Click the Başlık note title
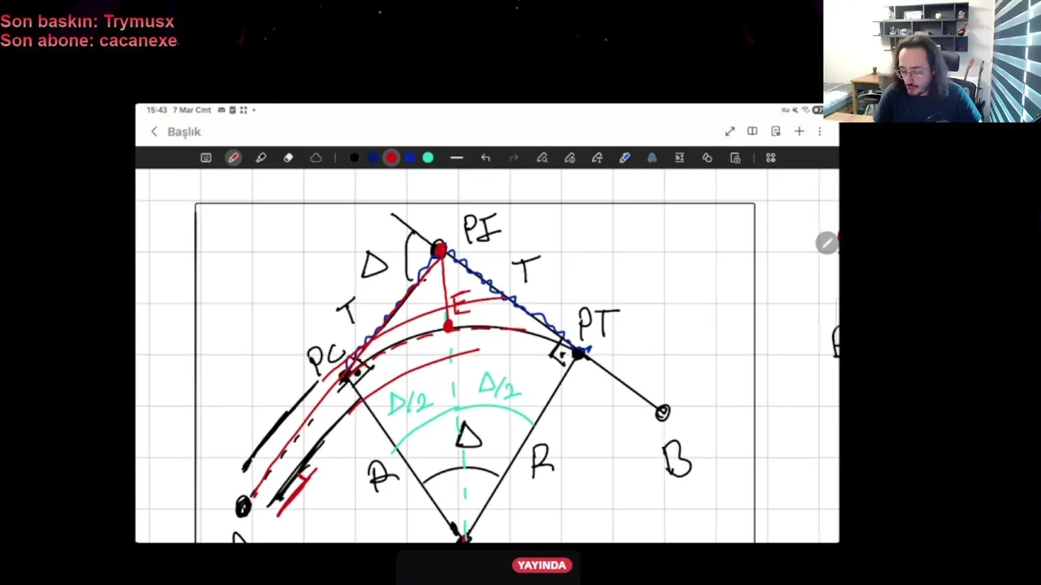 (x=184, y=132)
